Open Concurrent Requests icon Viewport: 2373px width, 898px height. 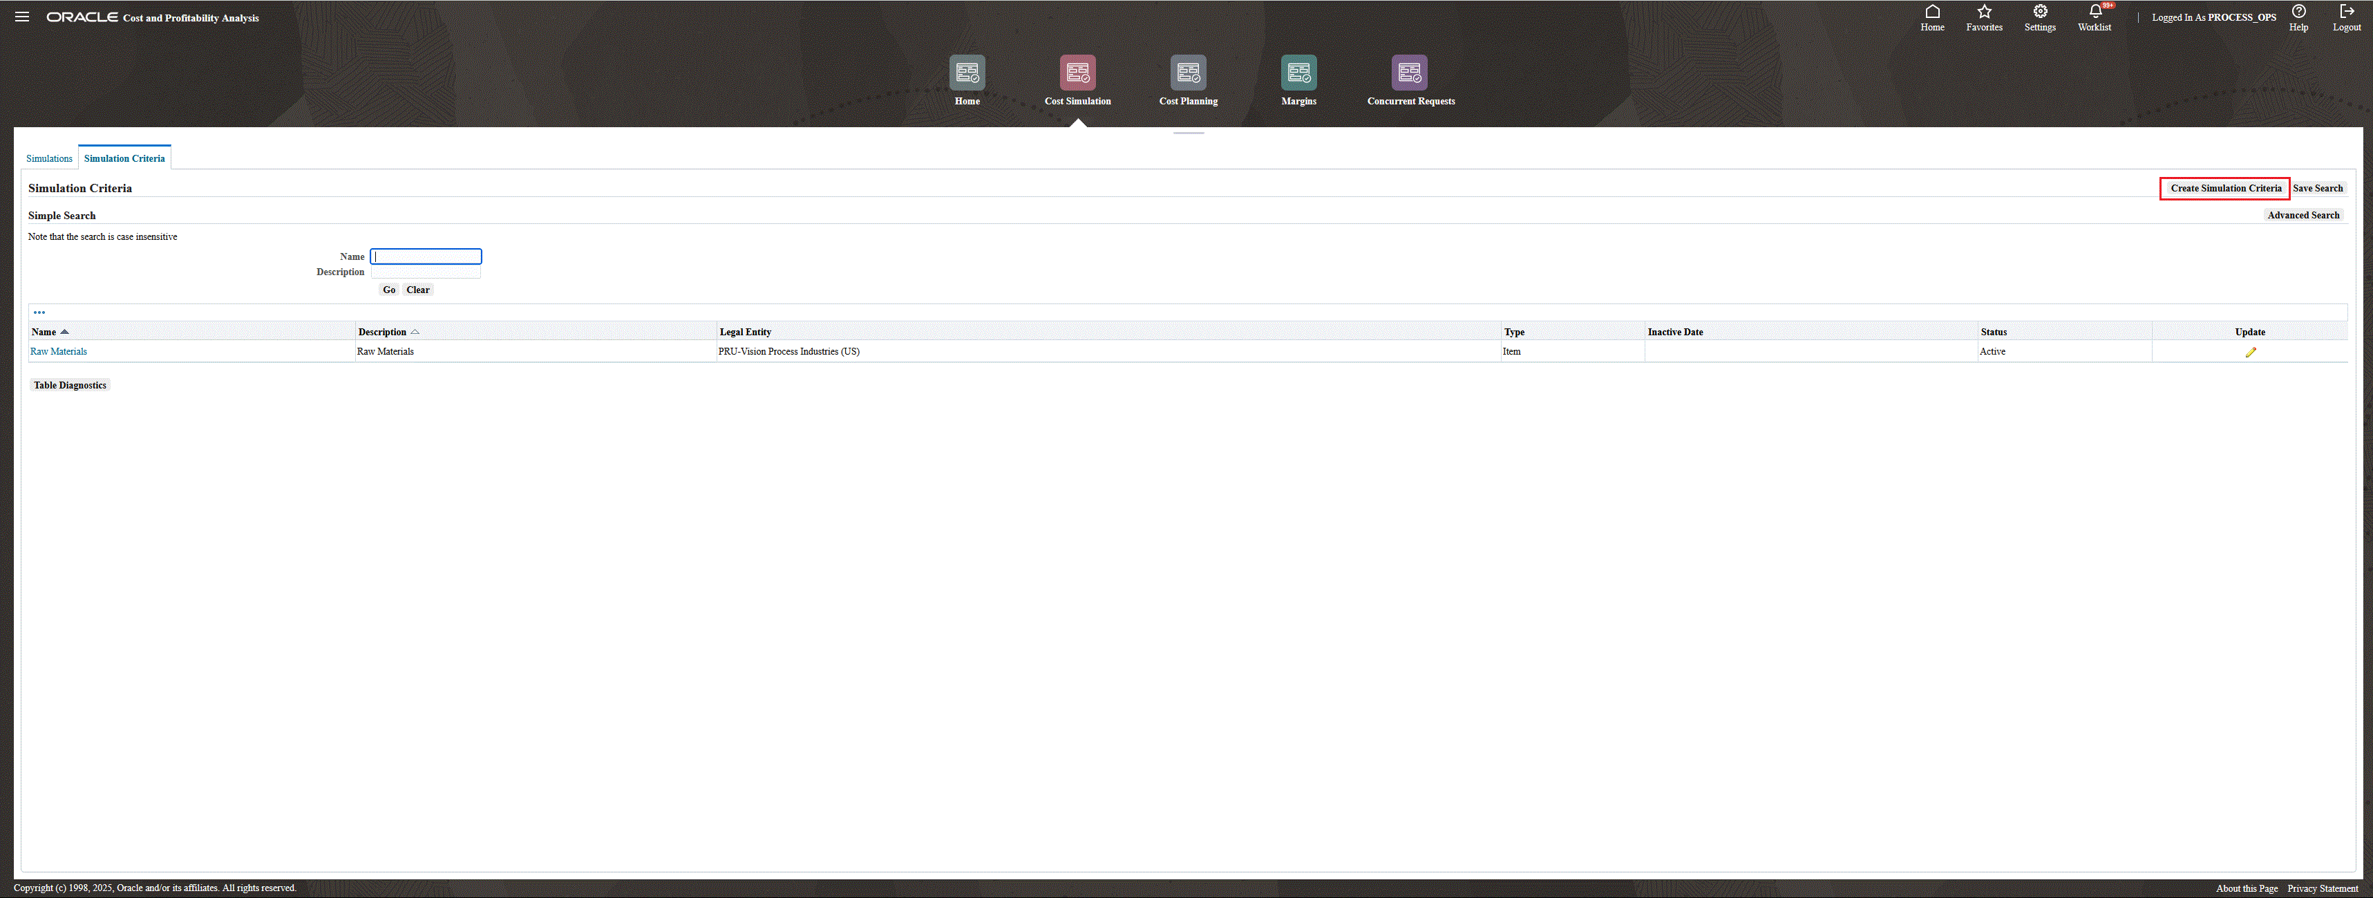point(1408,73)
